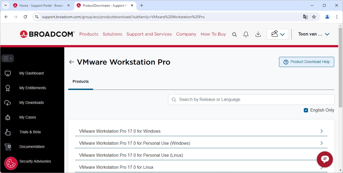This screenshot has width=343, height=173.
Task: Click the search magnifier icon in header
Action: (x=234, y=34)
